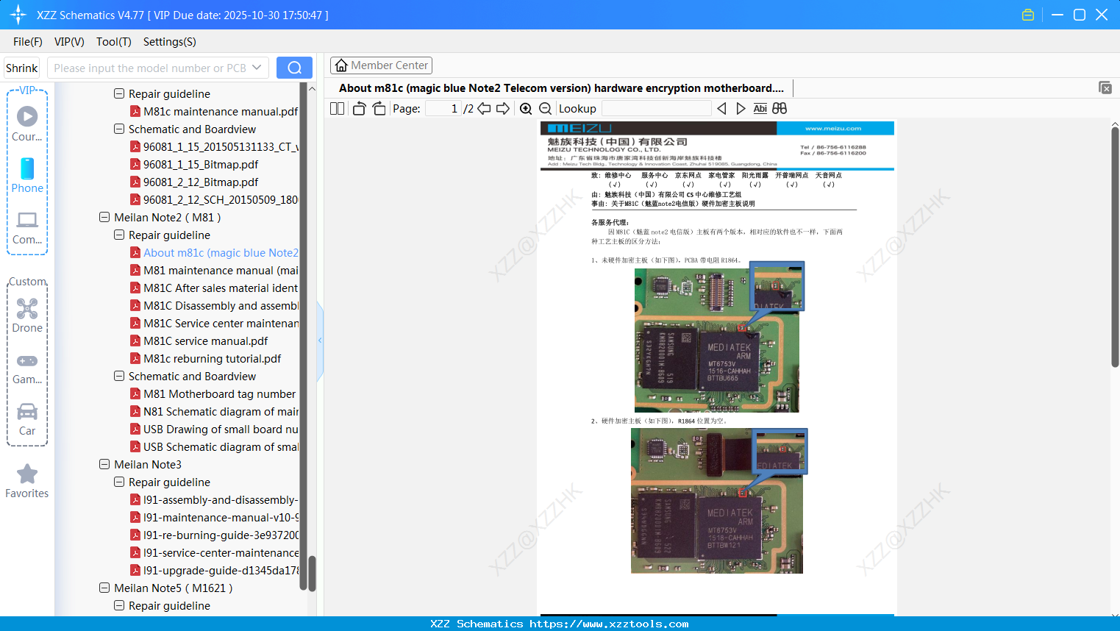Click the blue search magnifier button
This screenshot has height=631, width=1120.
coord(294,67)
